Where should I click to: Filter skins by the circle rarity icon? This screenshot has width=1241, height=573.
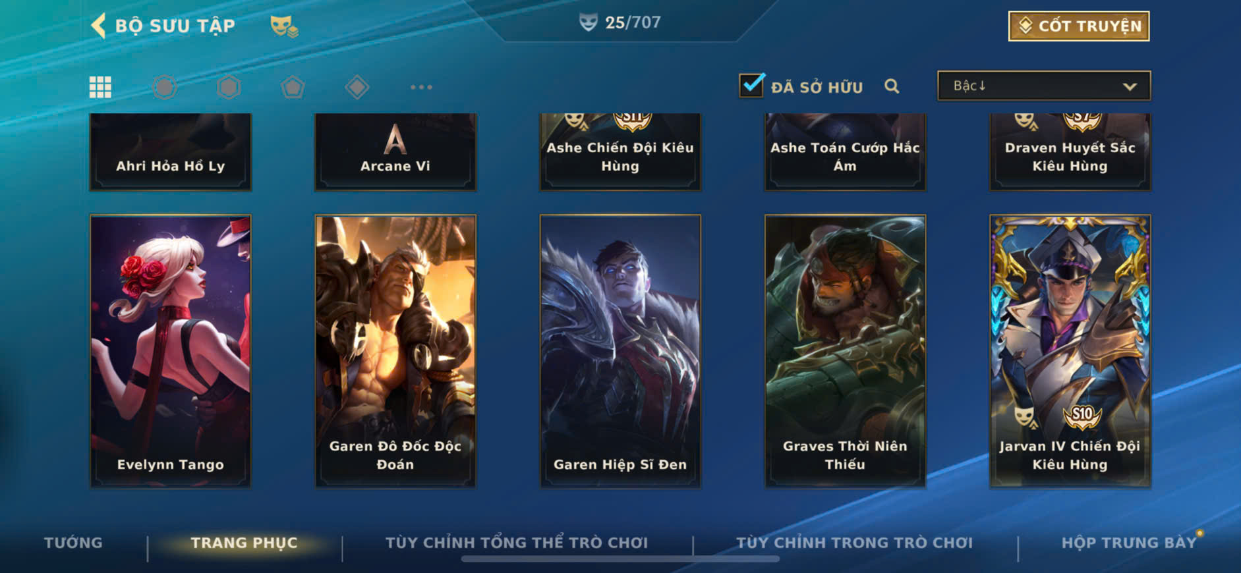[x=165, y=87]
